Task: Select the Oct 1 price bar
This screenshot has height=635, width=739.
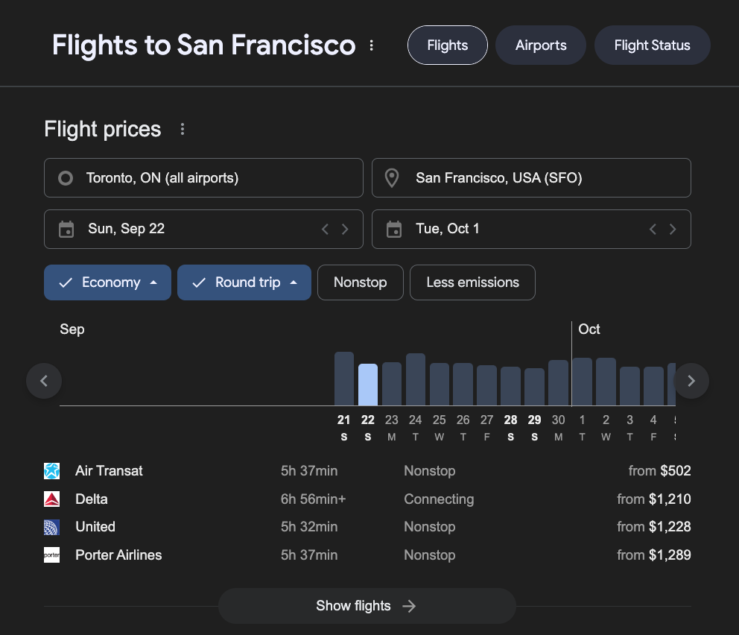Action: click(x=582, y=382)
